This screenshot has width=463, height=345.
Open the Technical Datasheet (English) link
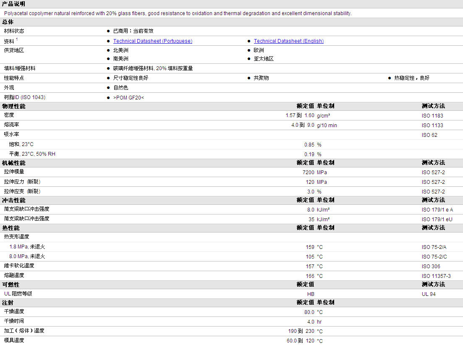(288, 41)
